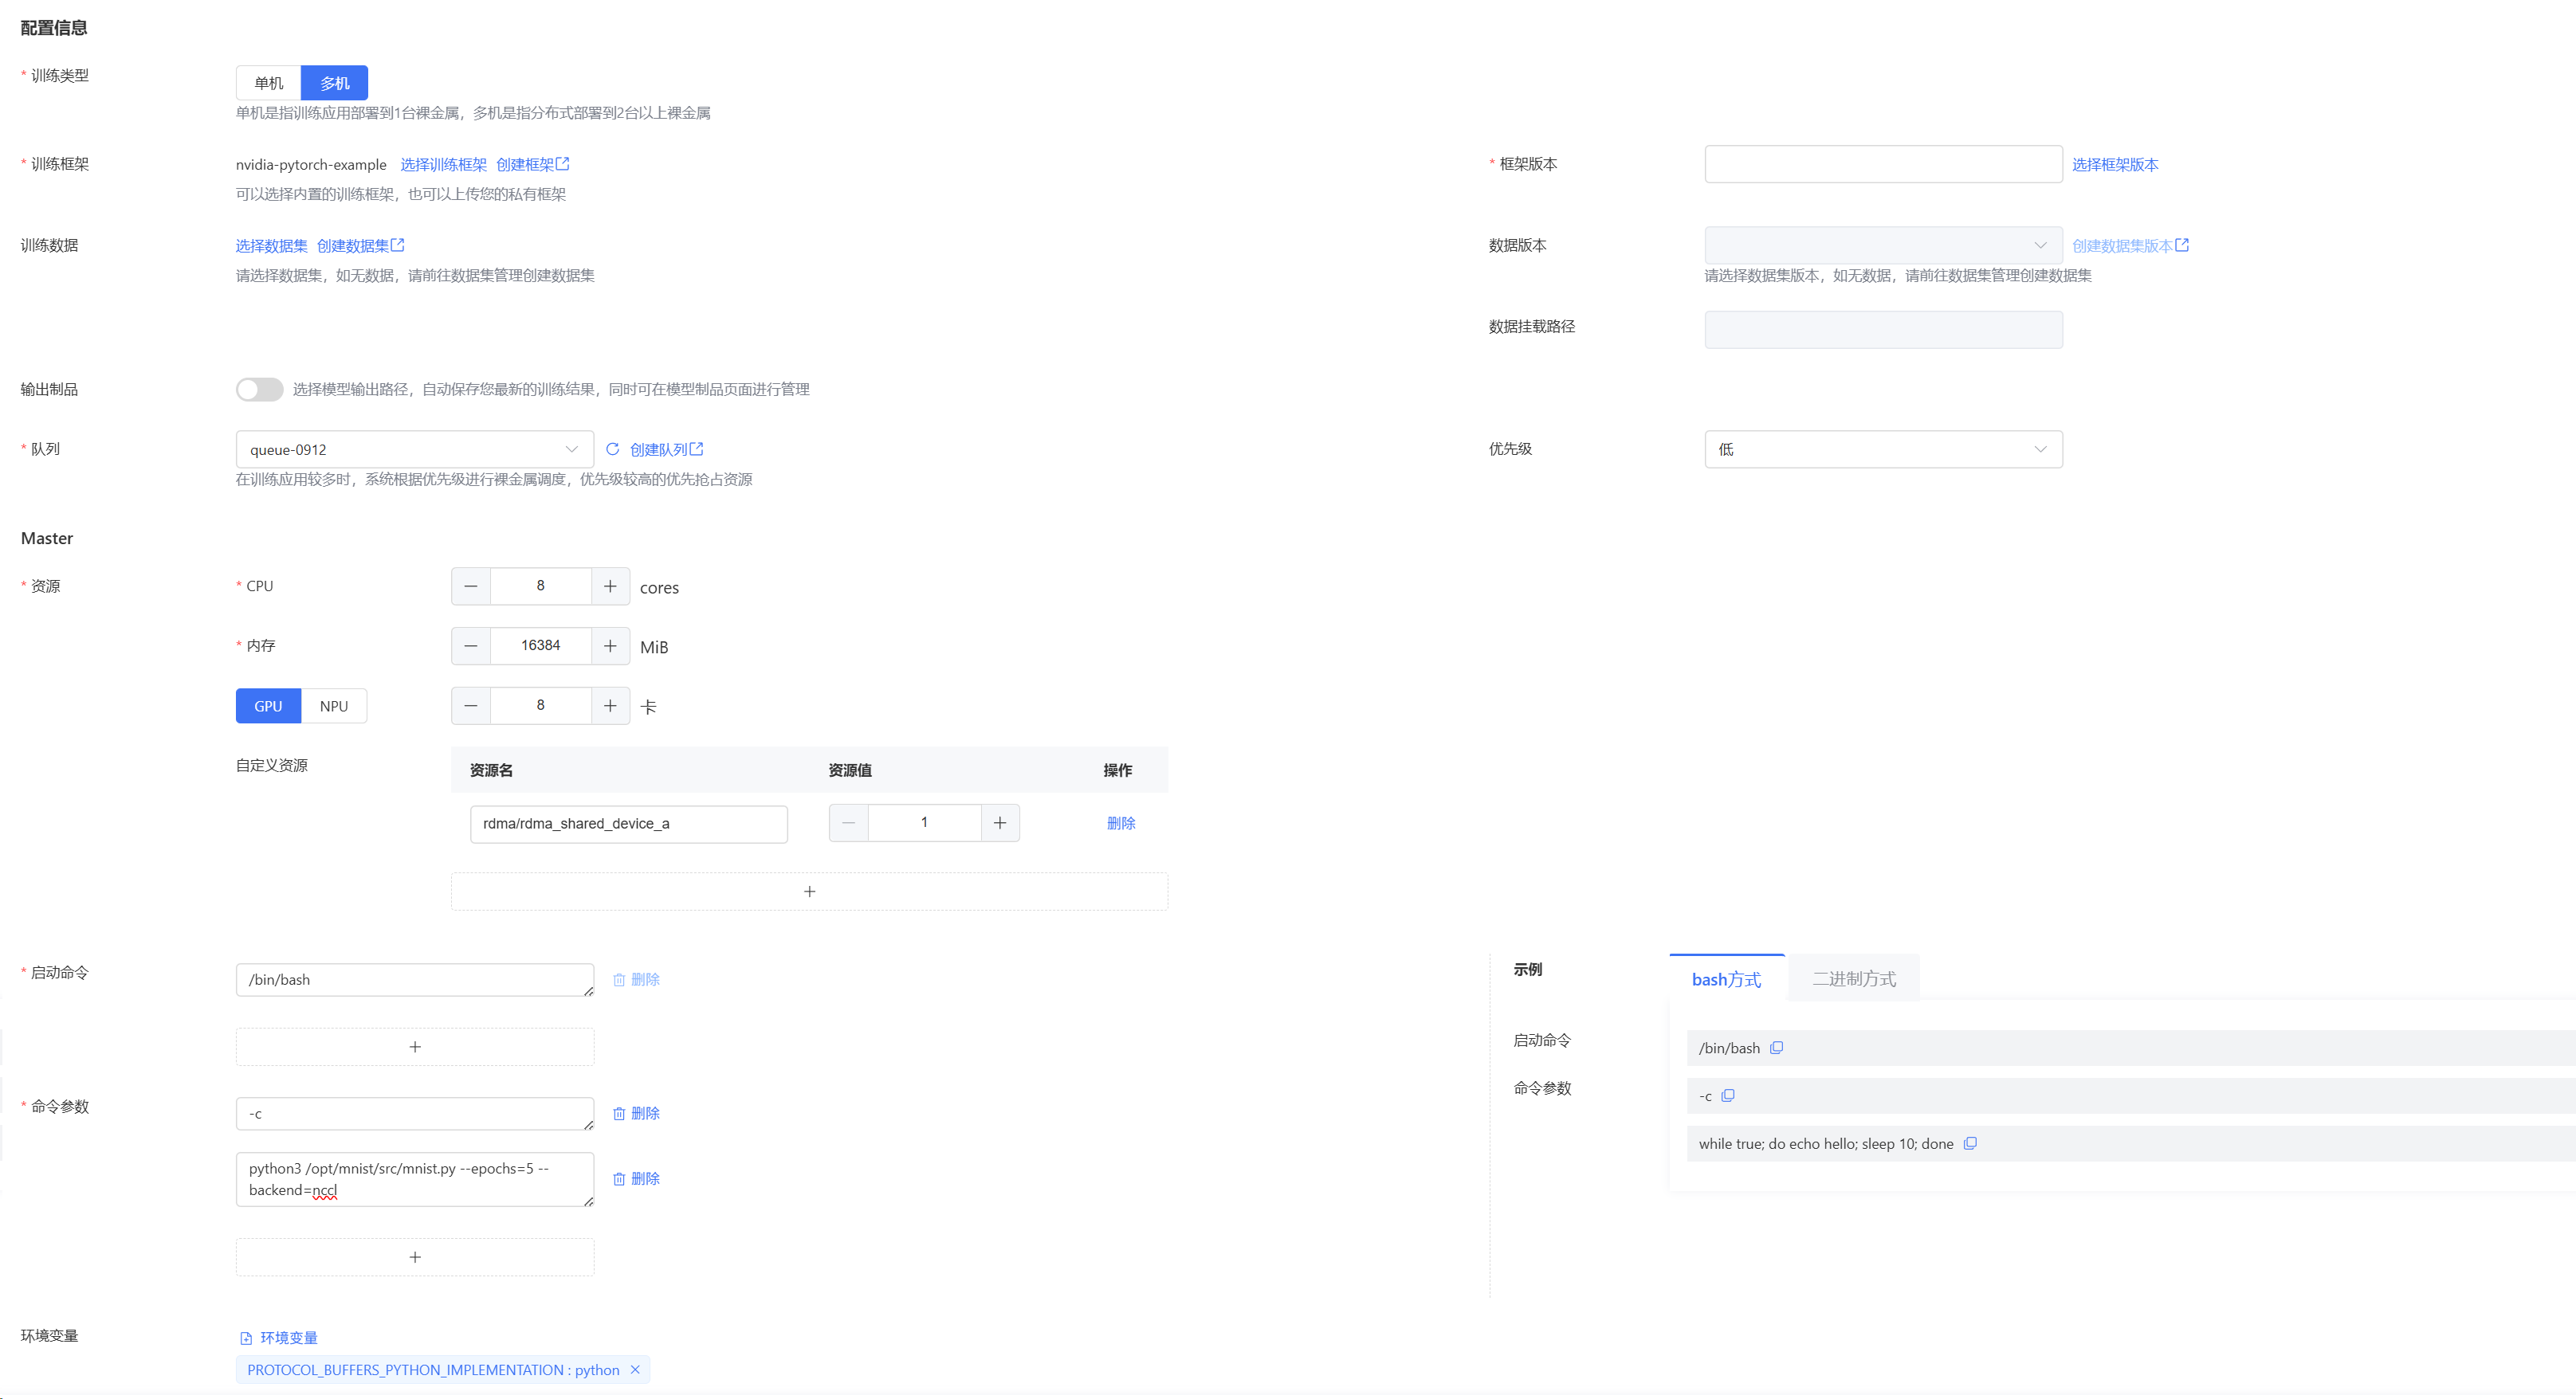Toggle the 输出制品 output switch
This screenshot has width=2576, height=1399.
pyautogui.click(x=259, y=390)
